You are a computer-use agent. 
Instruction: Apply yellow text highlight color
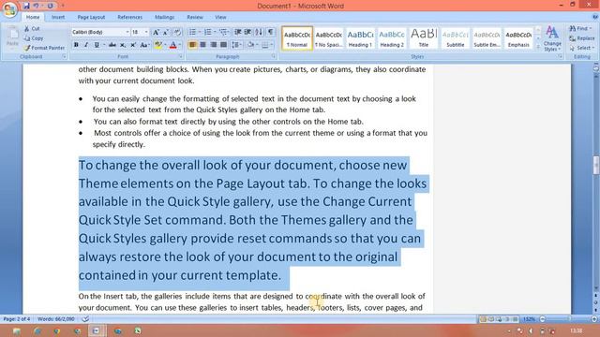(x=157, y=45)
